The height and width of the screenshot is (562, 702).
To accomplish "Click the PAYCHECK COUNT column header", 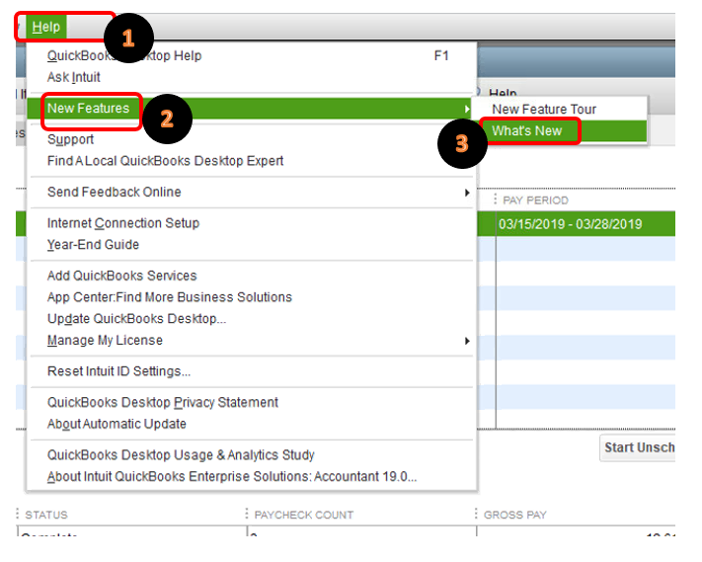I will click(304, 515).
